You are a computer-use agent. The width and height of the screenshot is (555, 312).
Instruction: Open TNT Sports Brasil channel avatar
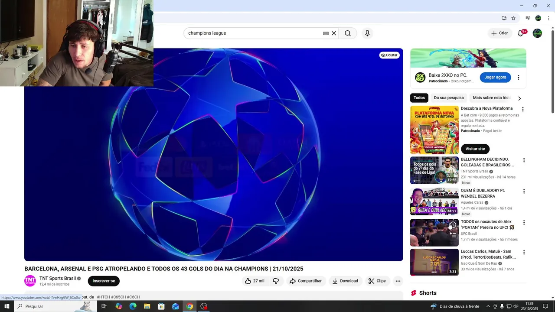[x=30, y=281]
